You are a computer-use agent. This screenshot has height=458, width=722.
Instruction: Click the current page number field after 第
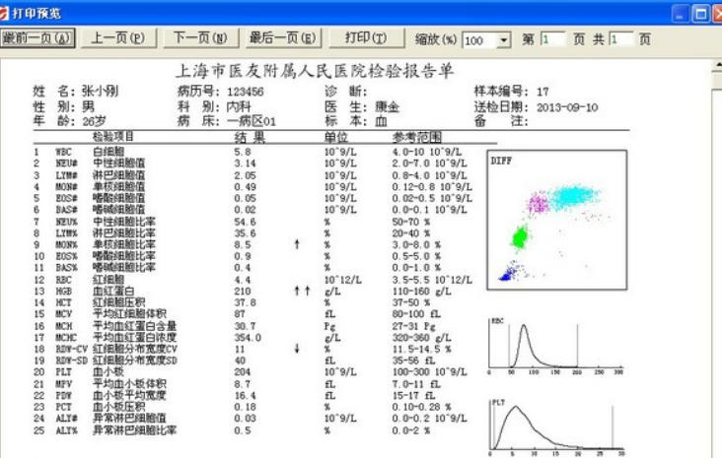point(551,39)
